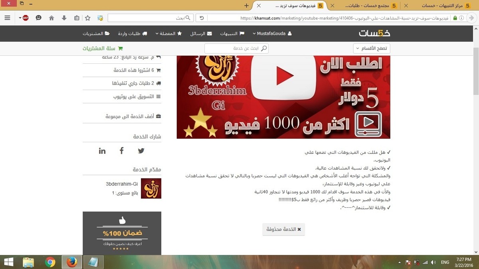Show bookmarks list icon
Image resolution: width=479 pixels, height=269 pixels.
pyautogui.click(x=77, y=18)
